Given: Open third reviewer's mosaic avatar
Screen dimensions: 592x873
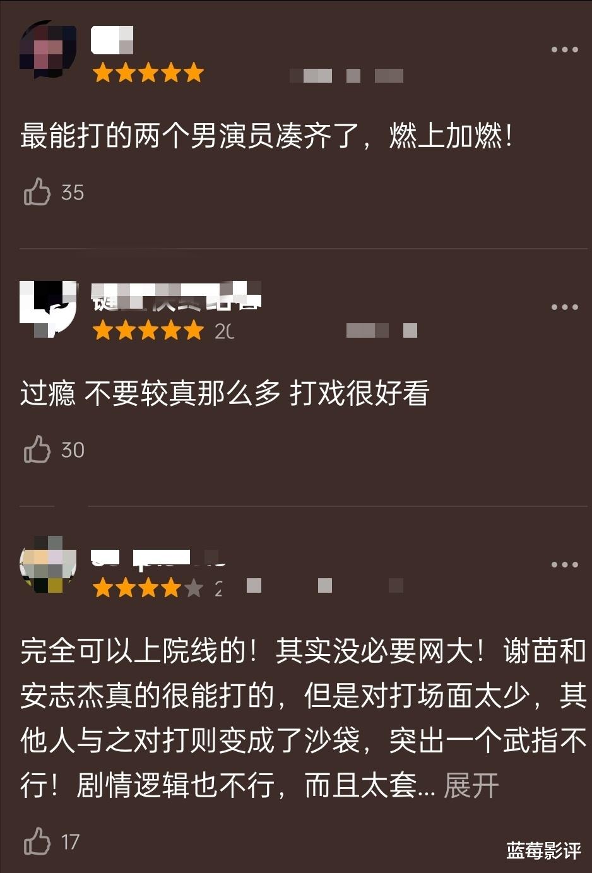Looking at the screenshot, I should pos(48,565).
